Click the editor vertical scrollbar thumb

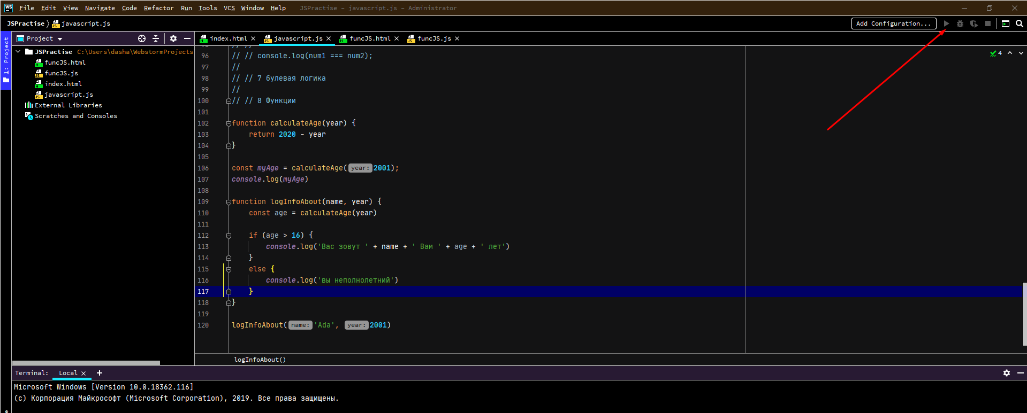point(1024,314)
